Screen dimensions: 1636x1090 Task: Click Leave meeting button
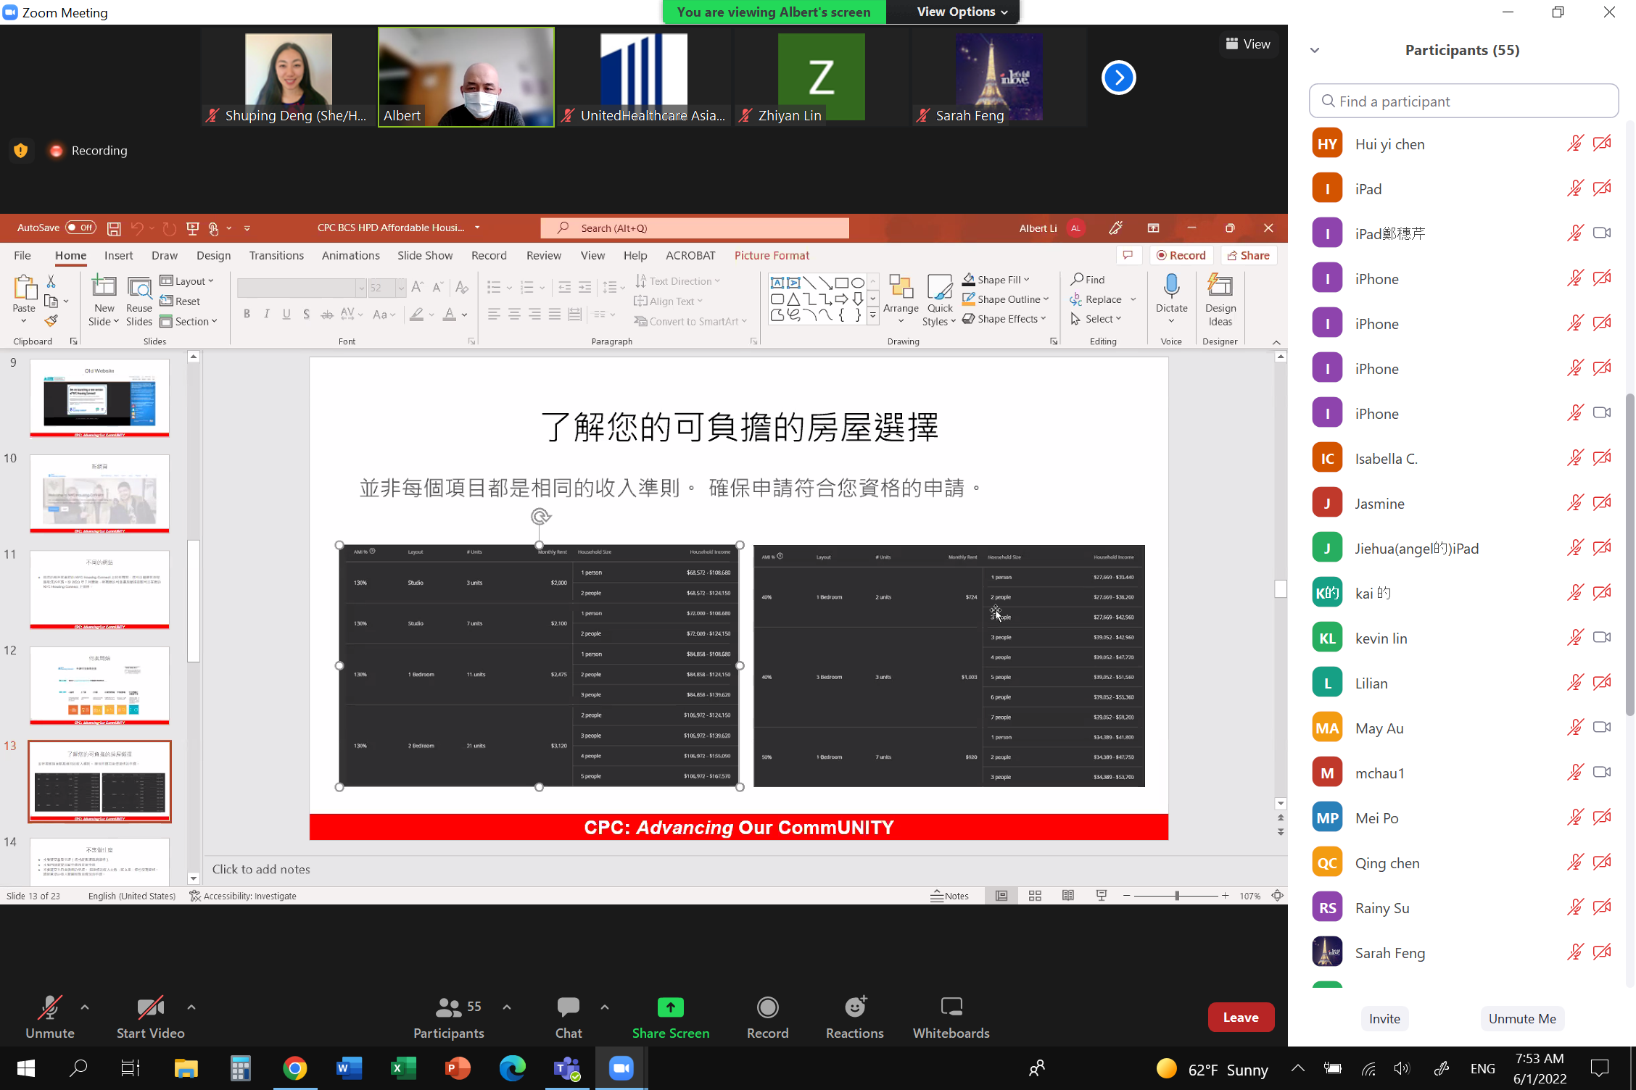1241,1018
